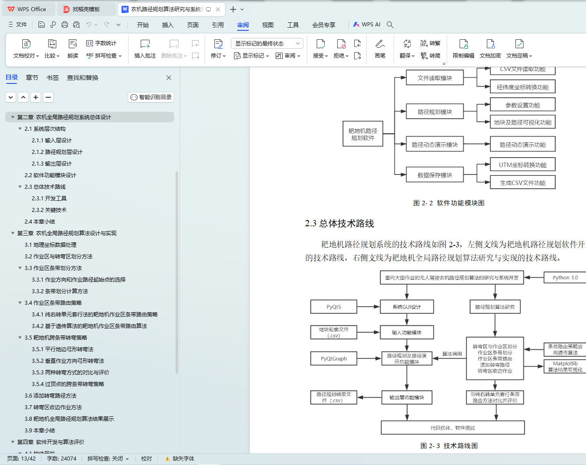
Task: Run 拼写检查 spell check
Action: tap(104, 56)
